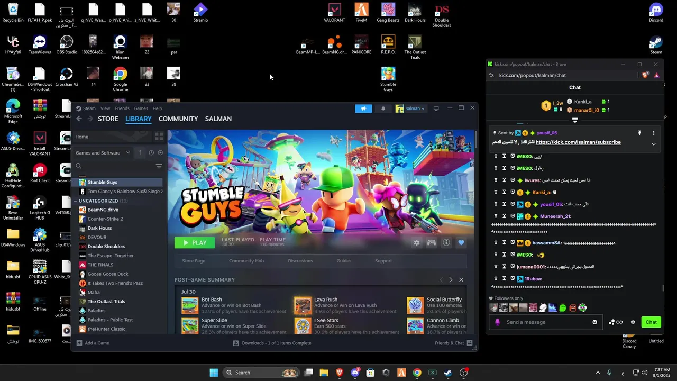Open the salman account dropdown in Steam
This screenshot has width=677, height=381.
(x=410, y=108)
